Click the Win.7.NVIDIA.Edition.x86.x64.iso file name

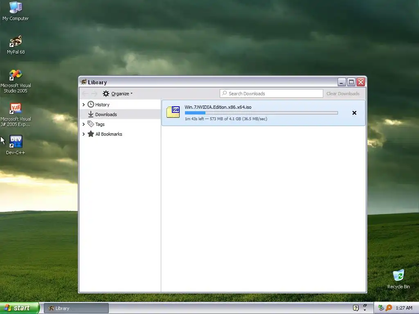pos(218,107)
